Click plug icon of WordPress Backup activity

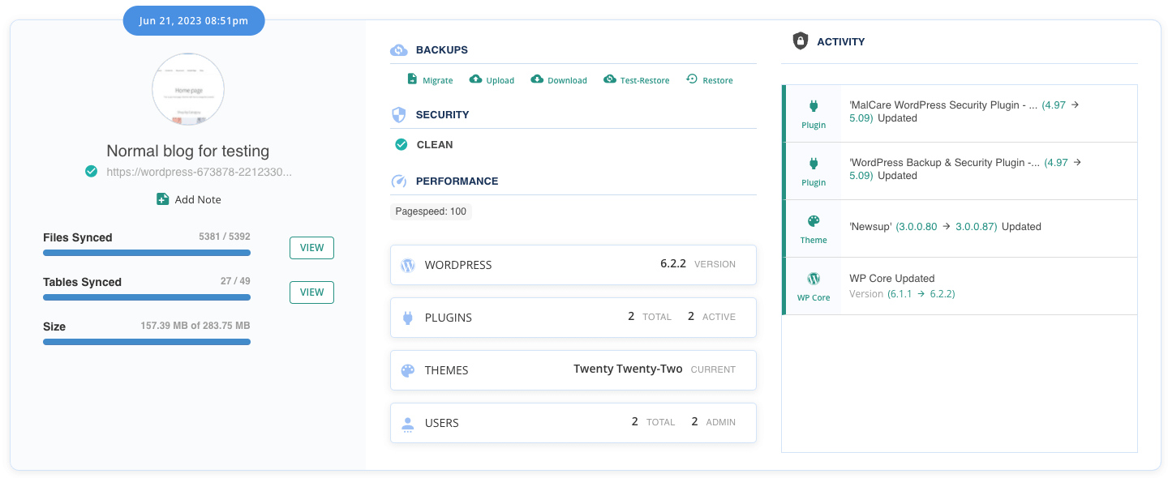814,164
